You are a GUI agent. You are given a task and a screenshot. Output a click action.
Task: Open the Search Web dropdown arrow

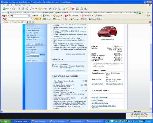[x=40, y=16]
